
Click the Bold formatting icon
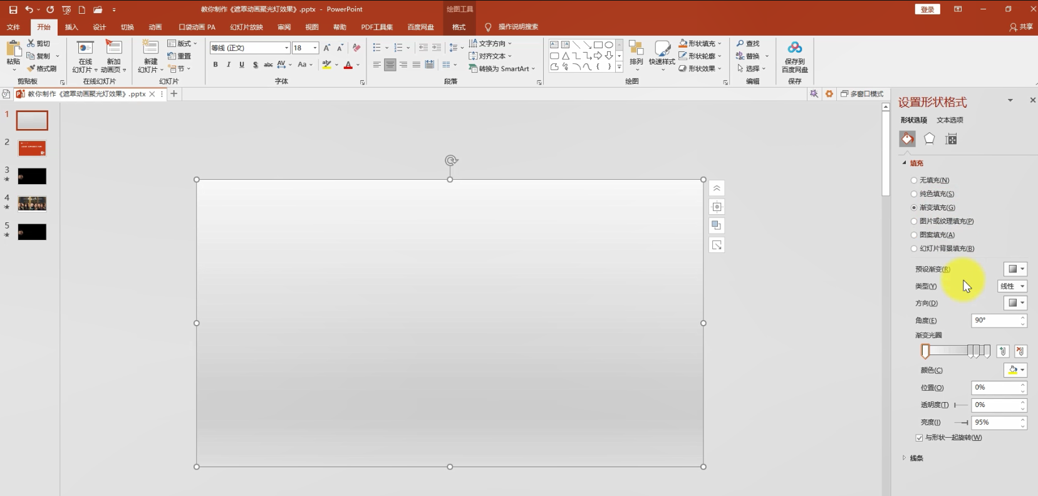point(215,65)
